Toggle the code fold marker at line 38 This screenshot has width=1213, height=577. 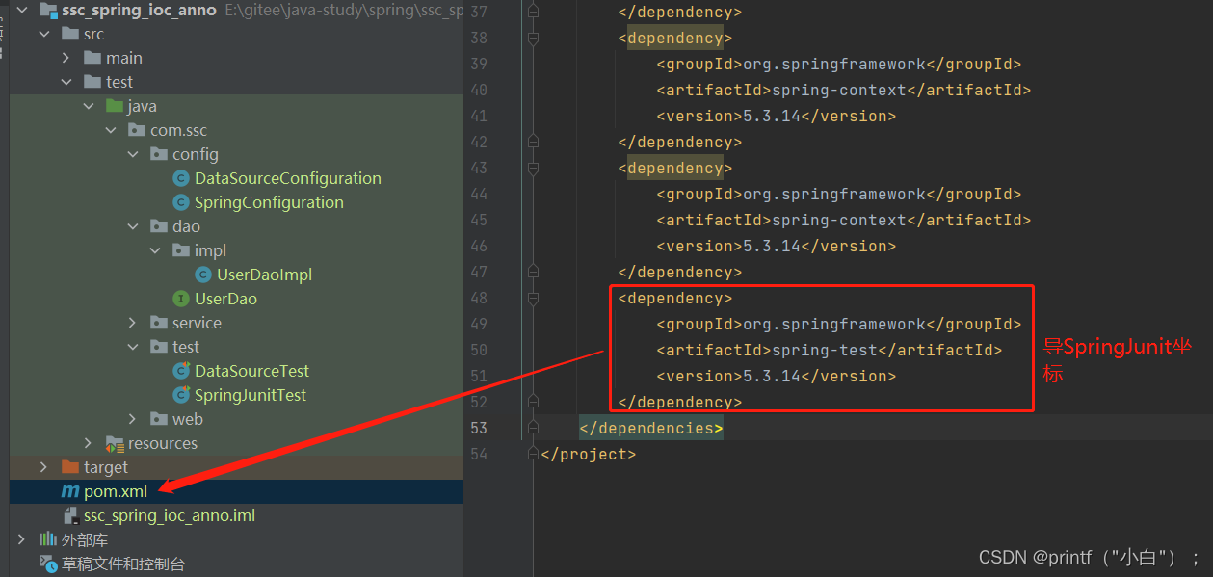(531, 37)
